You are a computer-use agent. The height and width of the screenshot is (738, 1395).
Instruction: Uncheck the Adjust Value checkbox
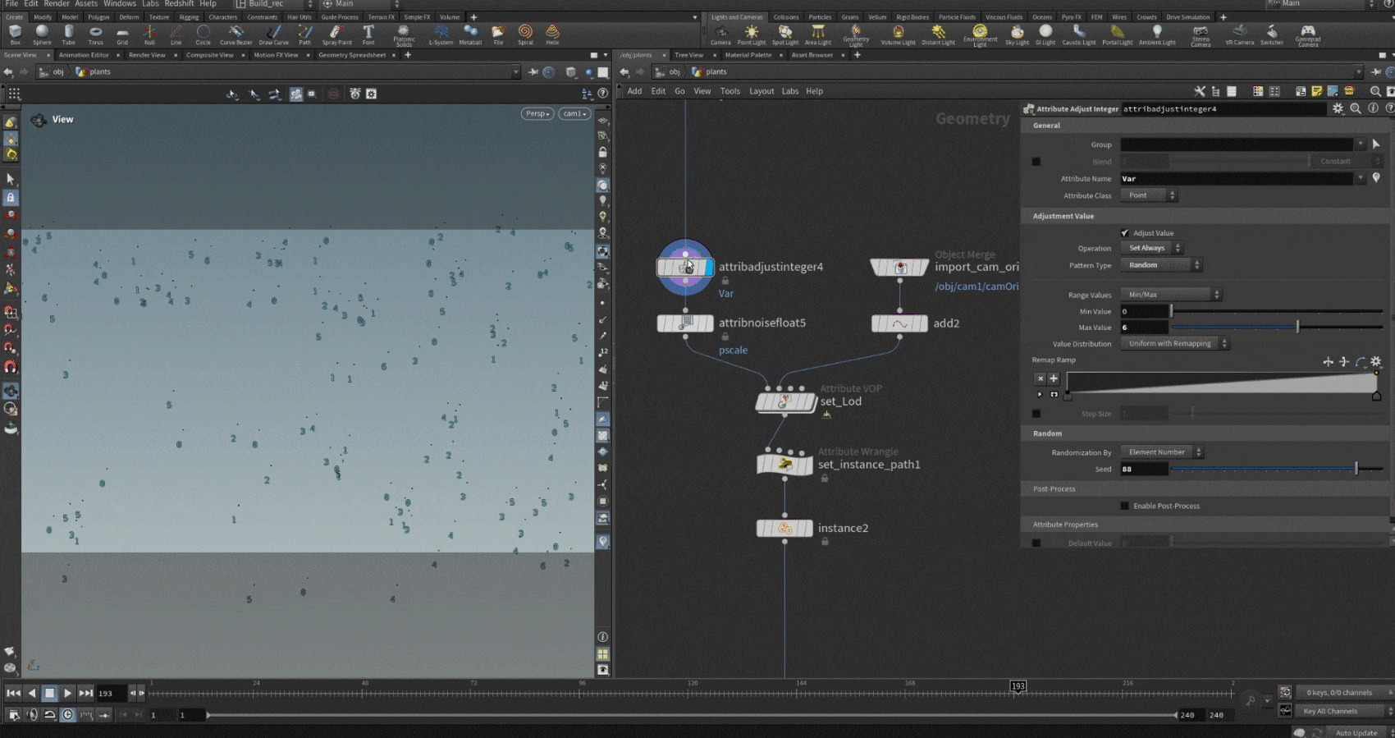[1125, 233]
